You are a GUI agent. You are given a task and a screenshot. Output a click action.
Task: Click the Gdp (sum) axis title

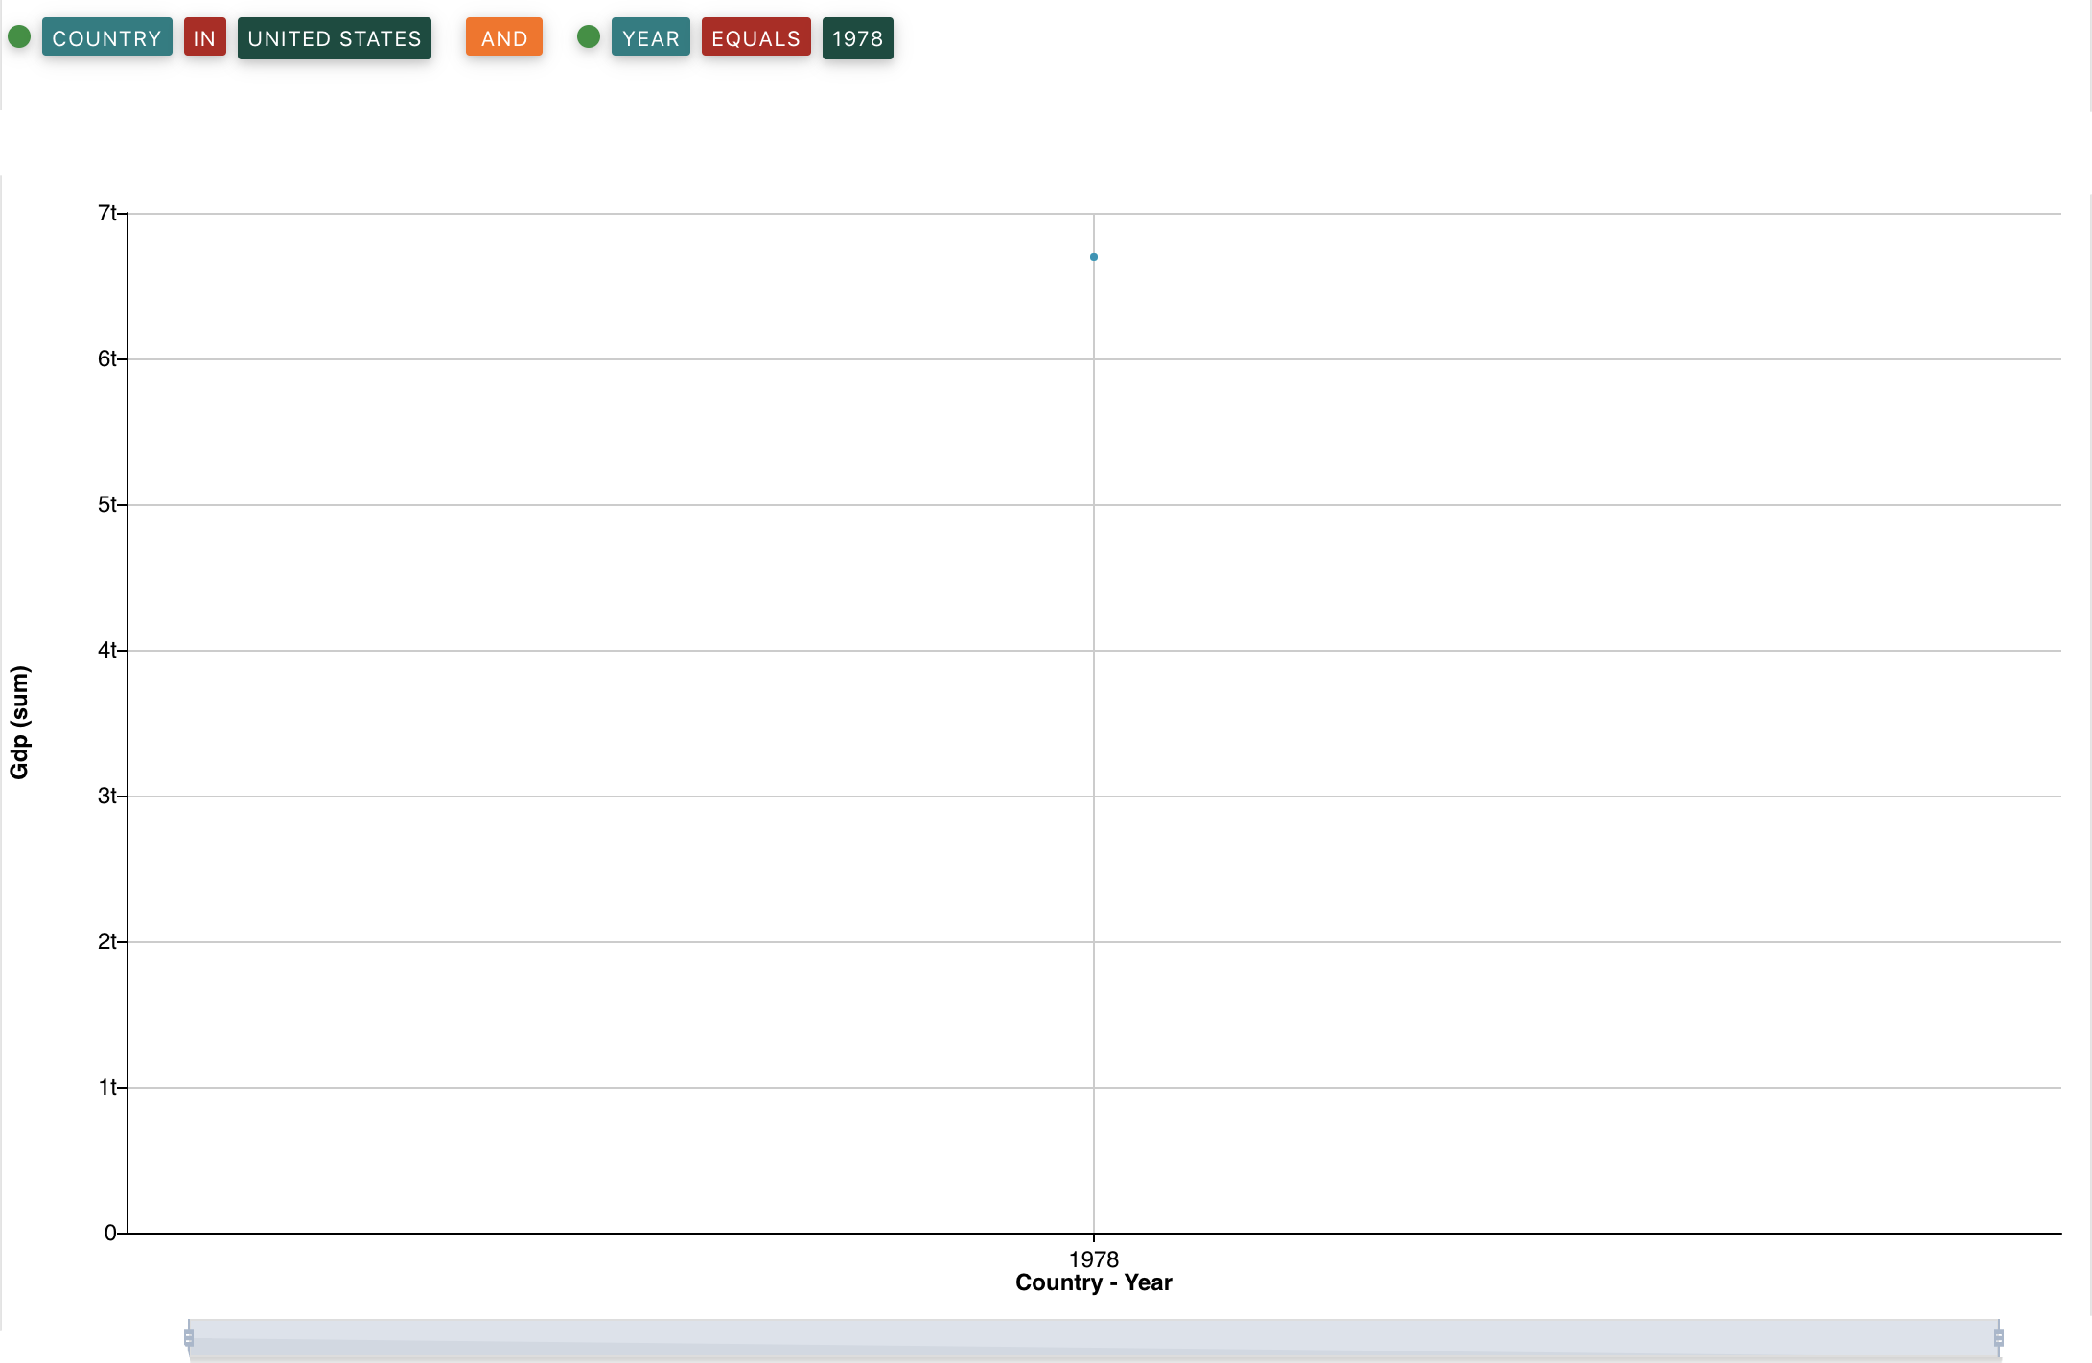click(19, 723)
